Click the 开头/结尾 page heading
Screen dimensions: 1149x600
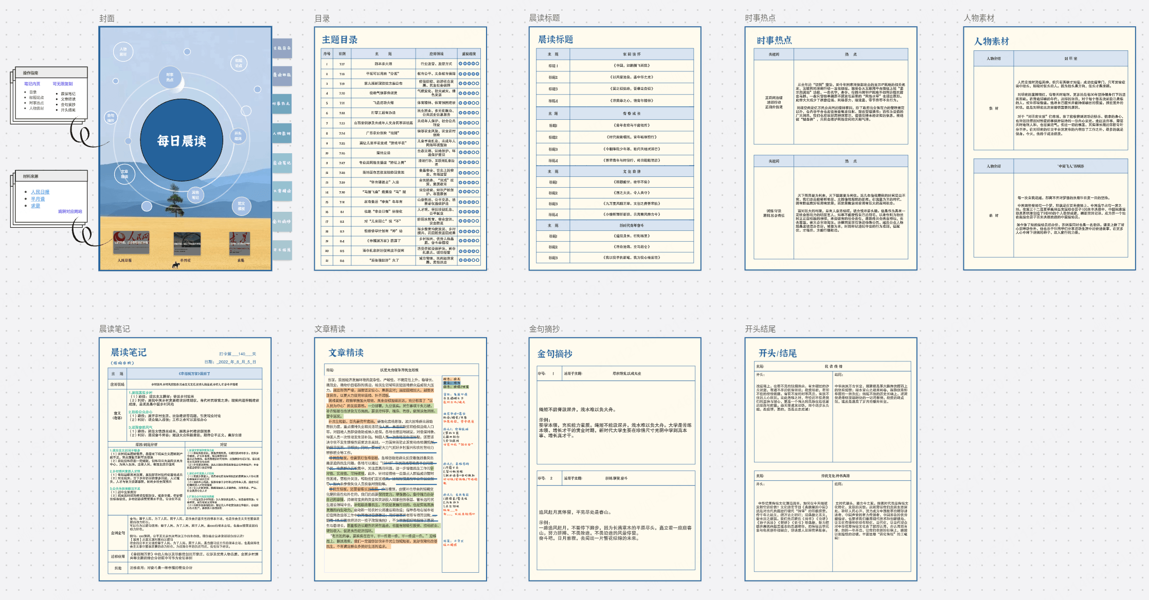pos(777,353)
